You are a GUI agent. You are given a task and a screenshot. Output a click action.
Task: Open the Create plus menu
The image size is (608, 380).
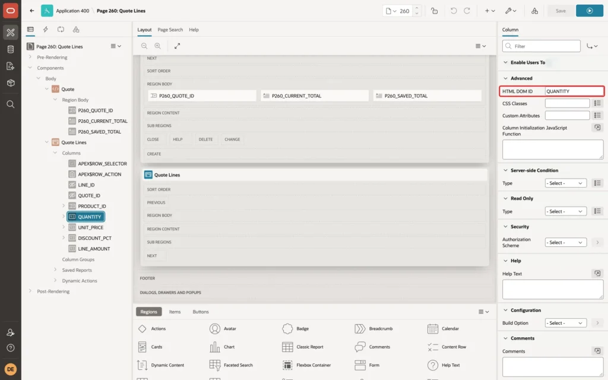tap(490, 11)
